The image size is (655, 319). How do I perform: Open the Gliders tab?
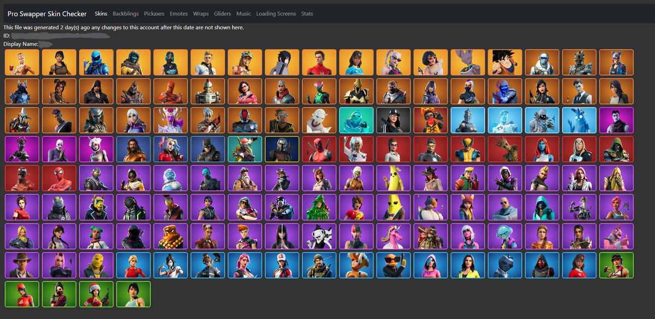[222, 14]
